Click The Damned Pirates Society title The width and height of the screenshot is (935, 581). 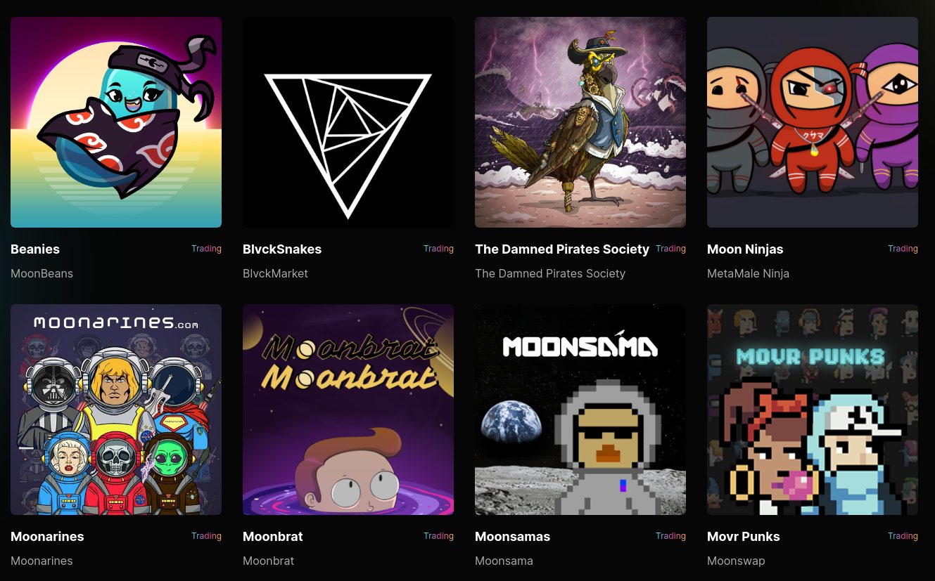pos(562,249)
